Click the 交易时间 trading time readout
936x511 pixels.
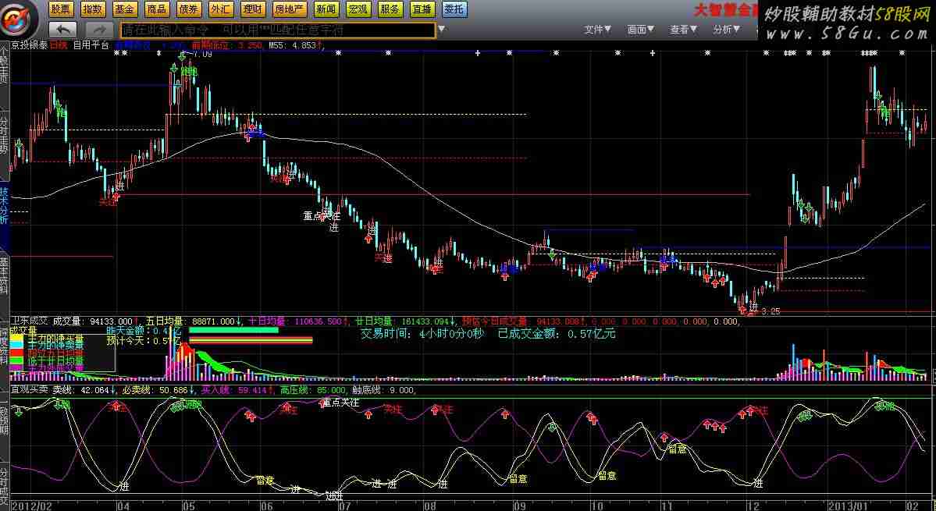(x=423, y=334)
